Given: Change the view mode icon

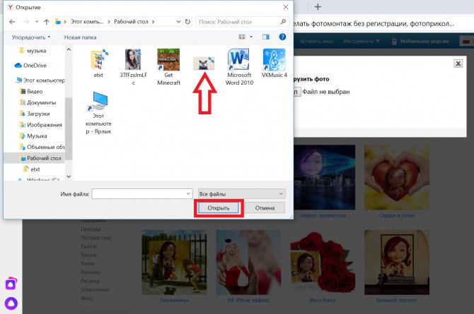Looking at the screenshot, I should click(242, 37).
